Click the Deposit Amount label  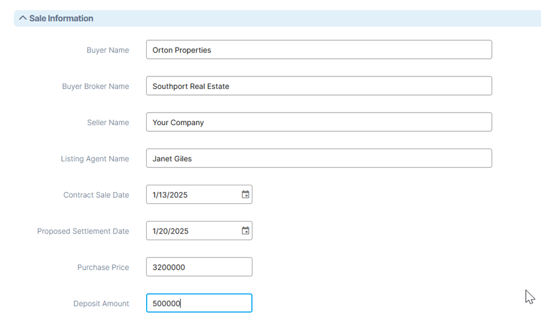(x=101, y=304)
